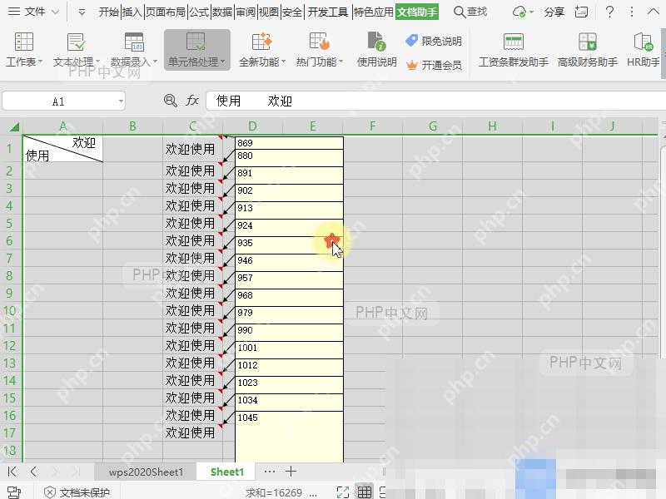Toggle full screen view icon

342,492
